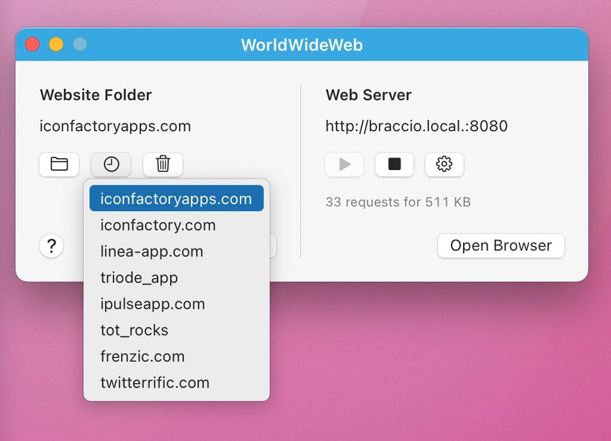
Task: Select linea-app.com from the menu
Action: (x=152, y=252)
